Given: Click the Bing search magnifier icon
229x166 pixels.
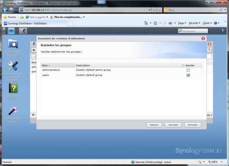Looking at the screenshot, I should click(x=221, y=10).
